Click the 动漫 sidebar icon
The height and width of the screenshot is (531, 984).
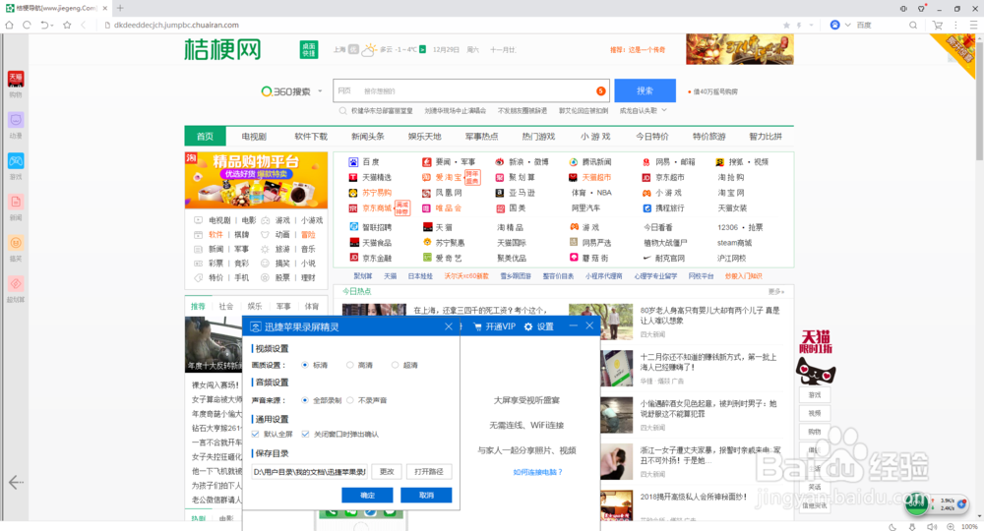(16, 120)
